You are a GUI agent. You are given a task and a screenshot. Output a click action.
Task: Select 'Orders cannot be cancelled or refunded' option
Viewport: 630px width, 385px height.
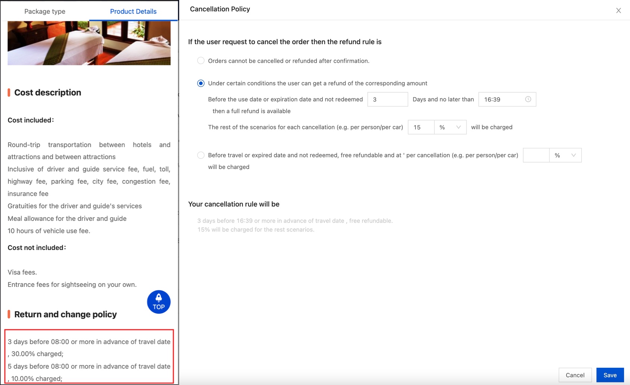point(201,61)
